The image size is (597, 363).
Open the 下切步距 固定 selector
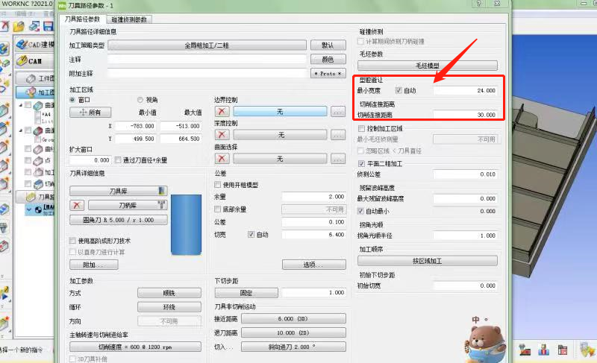point(246,293)
